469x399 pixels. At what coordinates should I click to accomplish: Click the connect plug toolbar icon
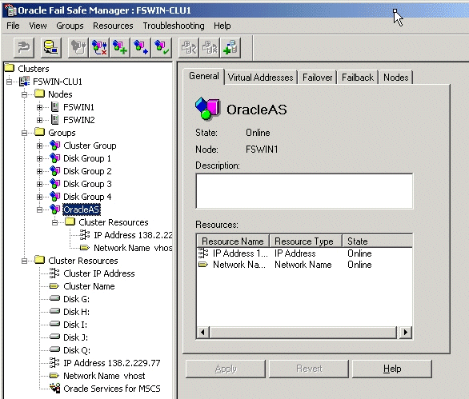[x=24, y=47]
